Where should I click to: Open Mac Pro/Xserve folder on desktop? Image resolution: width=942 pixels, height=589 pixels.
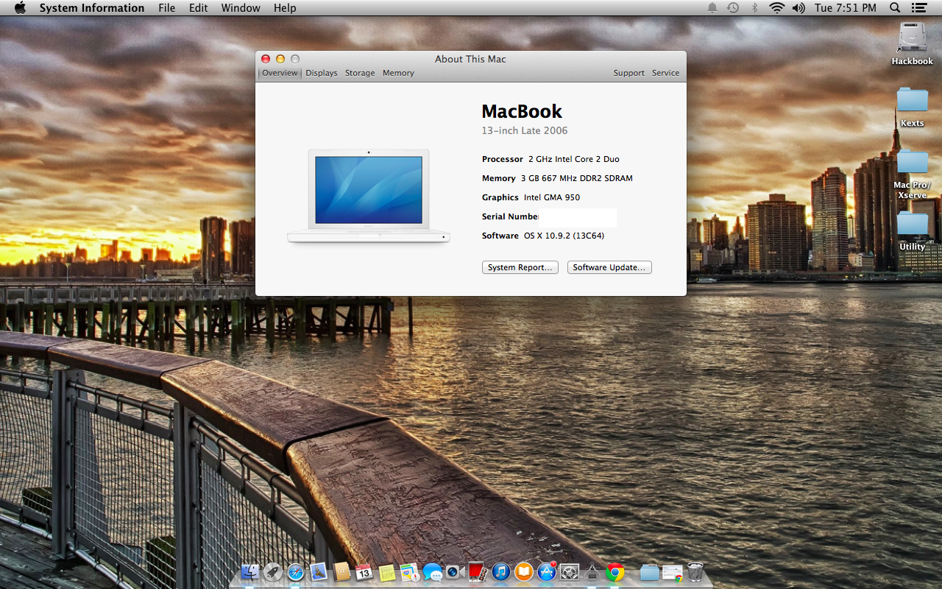[912, 174]
